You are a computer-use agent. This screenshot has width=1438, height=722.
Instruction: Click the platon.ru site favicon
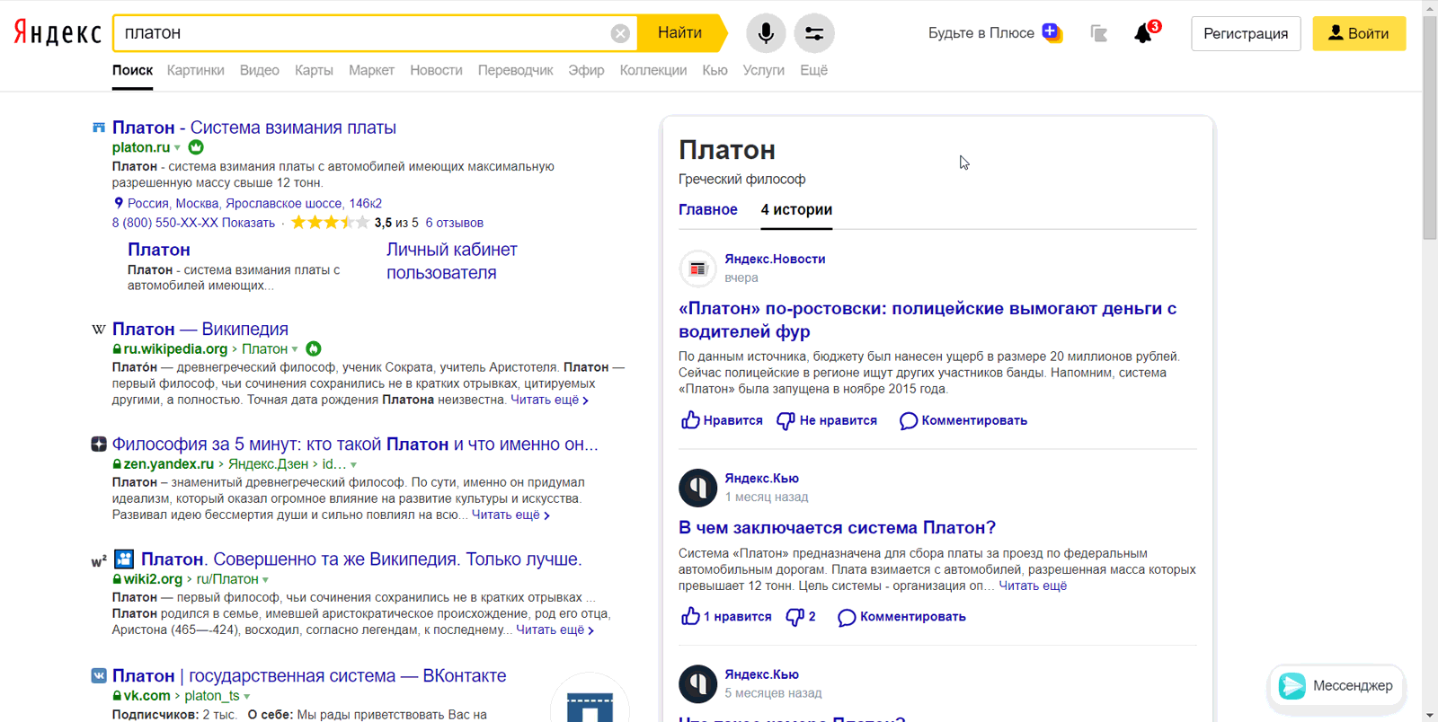[99, 128]
